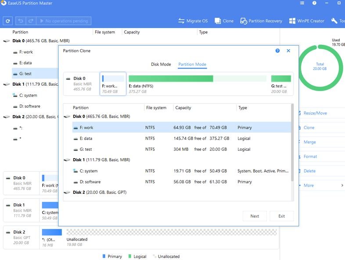345x260 pixels.
Task: Select Disk 0 card in bottom disk map
Action: click(22, 183)
